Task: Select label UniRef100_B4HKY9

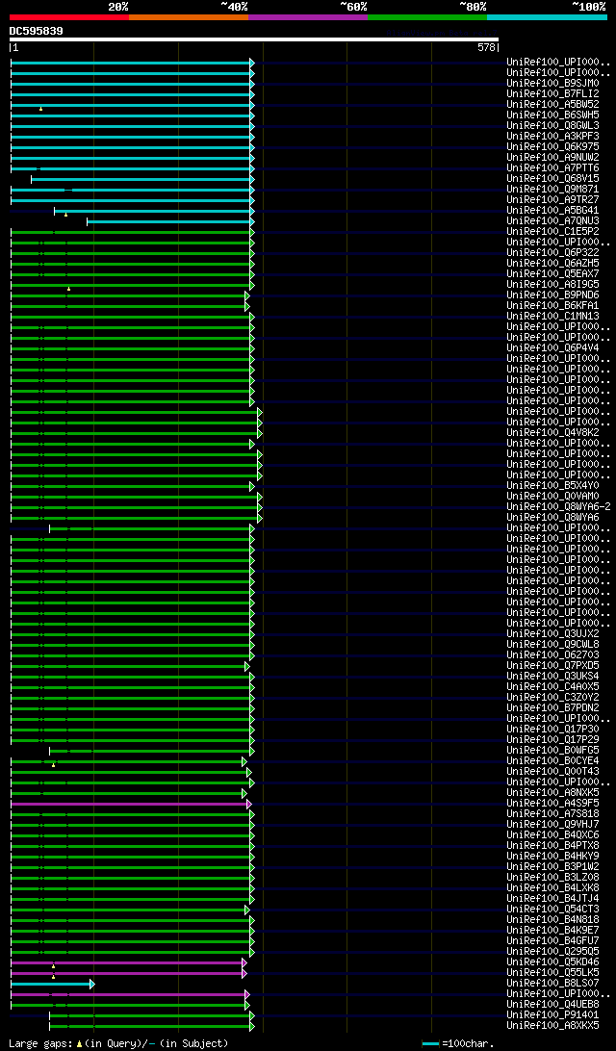Action: click(553, 857)
